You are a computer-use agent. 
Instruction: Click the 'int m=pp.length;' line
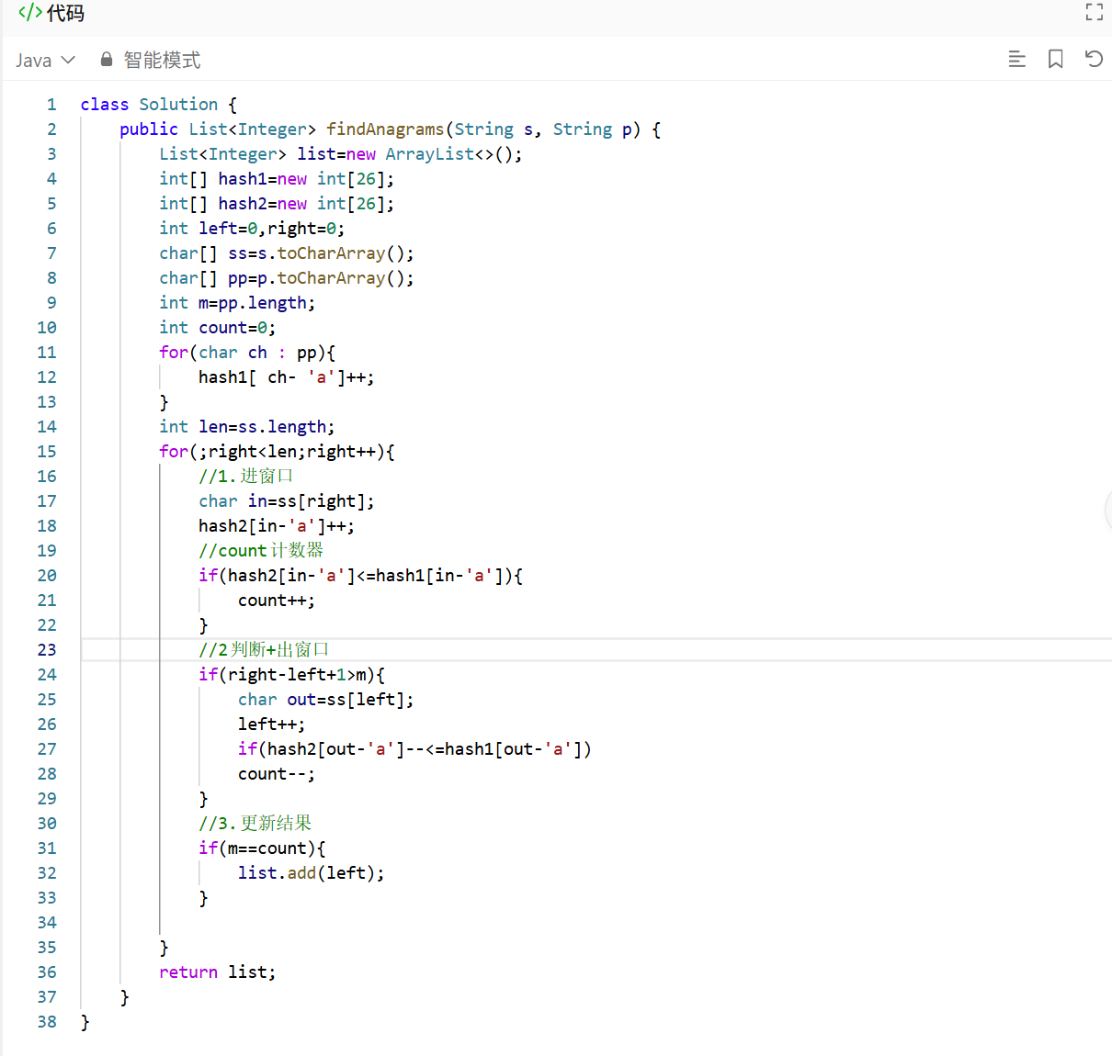(237, 303)
